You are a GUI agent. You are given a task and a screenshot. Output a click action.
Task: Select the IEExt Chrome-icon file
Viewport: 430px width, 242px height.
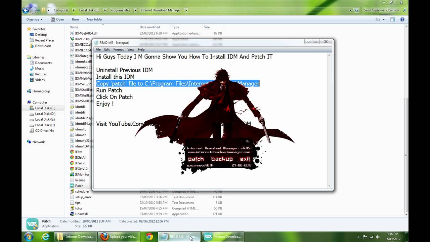72,152
